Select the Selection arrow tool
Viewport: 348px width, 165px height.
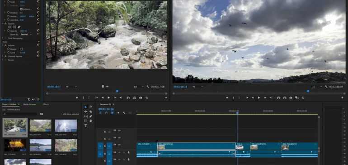86,107
